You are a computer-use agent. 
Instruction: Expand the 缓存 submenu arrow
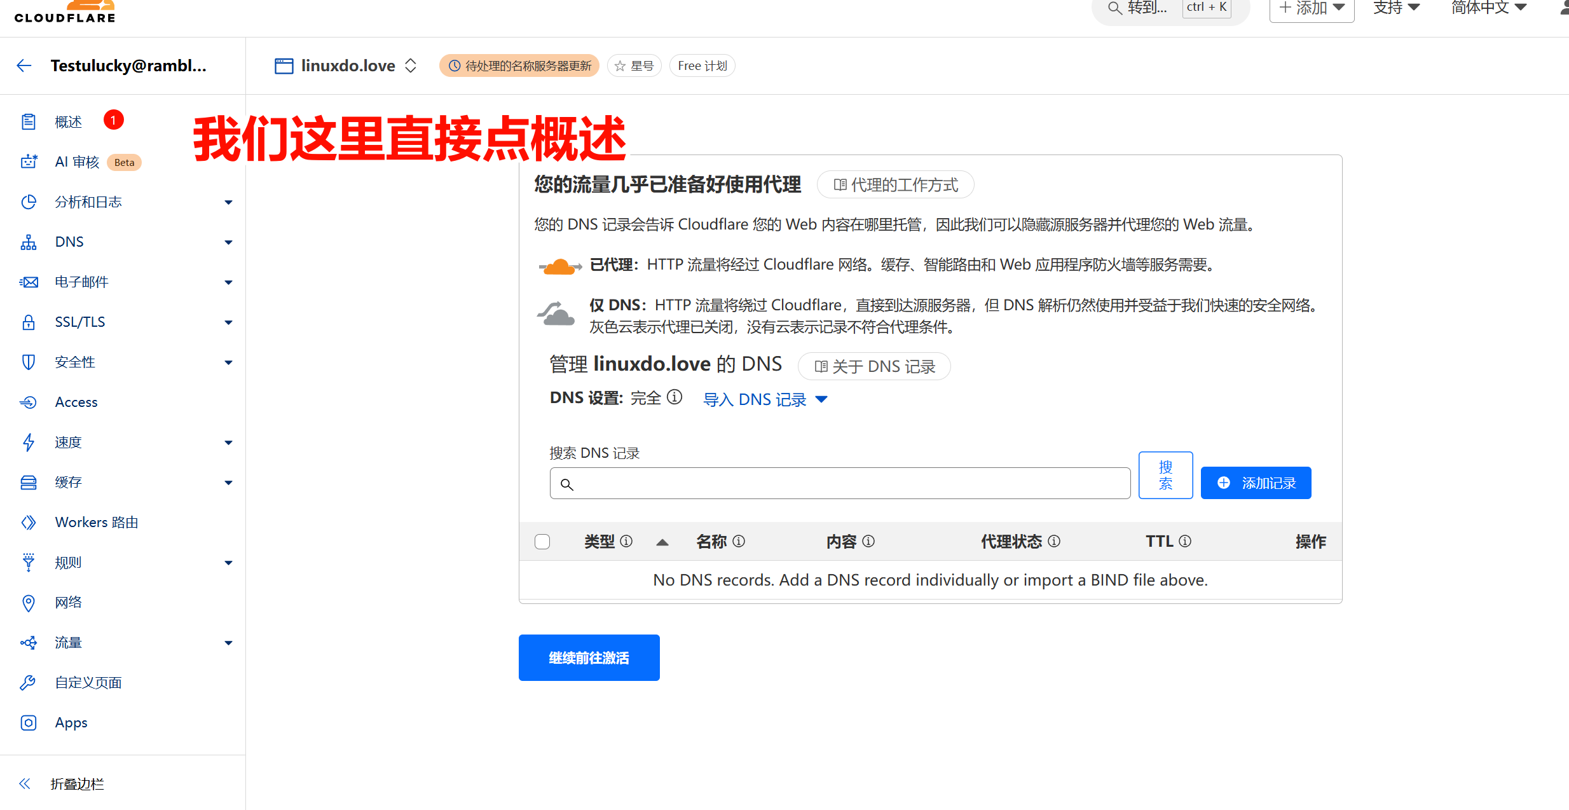(228, 483)
